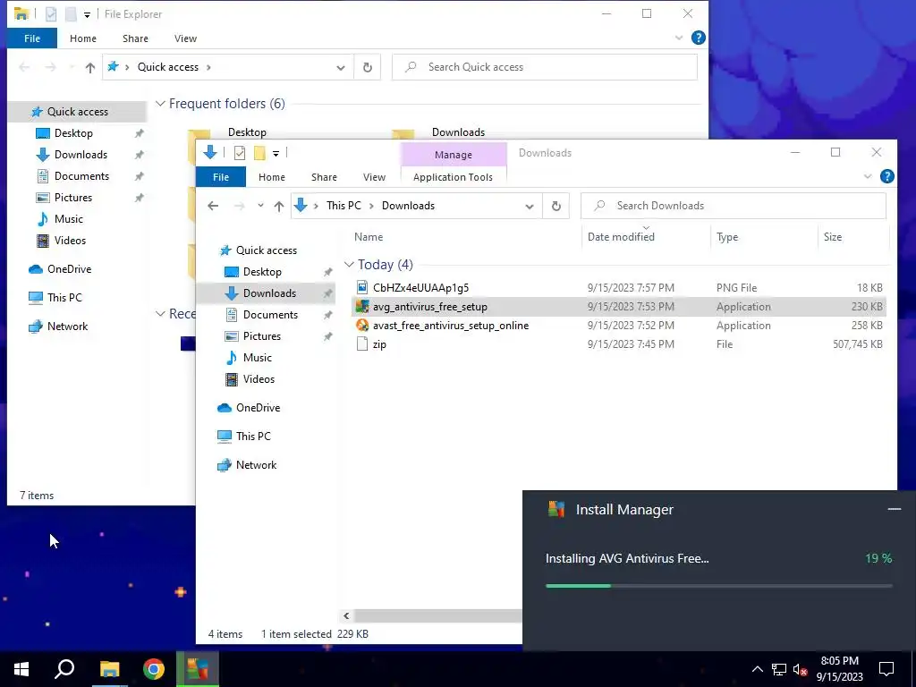Image resolution: width=916 pixels, height=687 pixels.
Task: Open Home ribbon tab in Downloads window
Action: (x=272, y=177)
